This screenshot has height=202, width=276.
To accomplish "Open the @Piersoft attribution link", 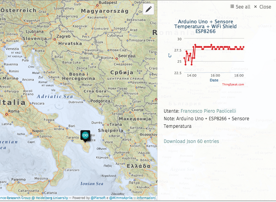I will click(98, 198).
